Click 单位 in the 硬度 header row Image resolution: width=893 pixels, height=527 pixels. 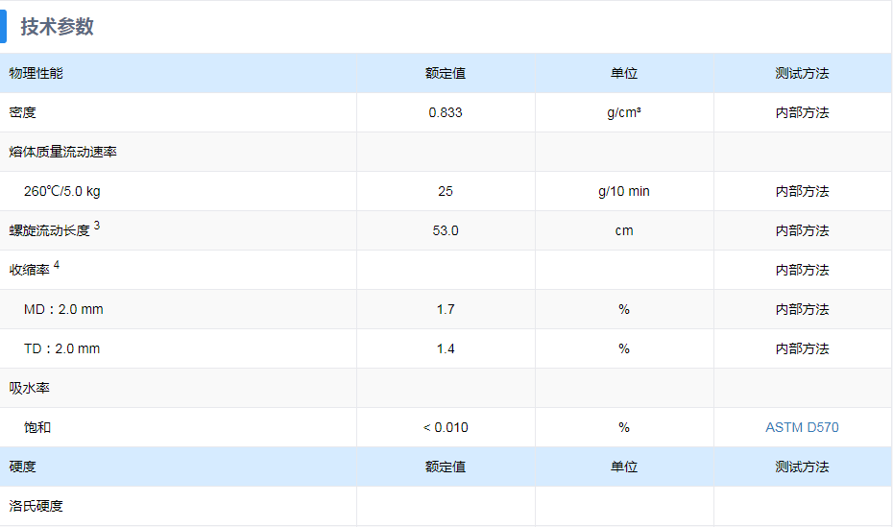pos(624,467)
